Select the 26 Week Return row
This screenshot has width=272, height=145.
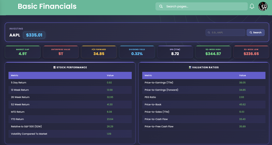(70, 97)
